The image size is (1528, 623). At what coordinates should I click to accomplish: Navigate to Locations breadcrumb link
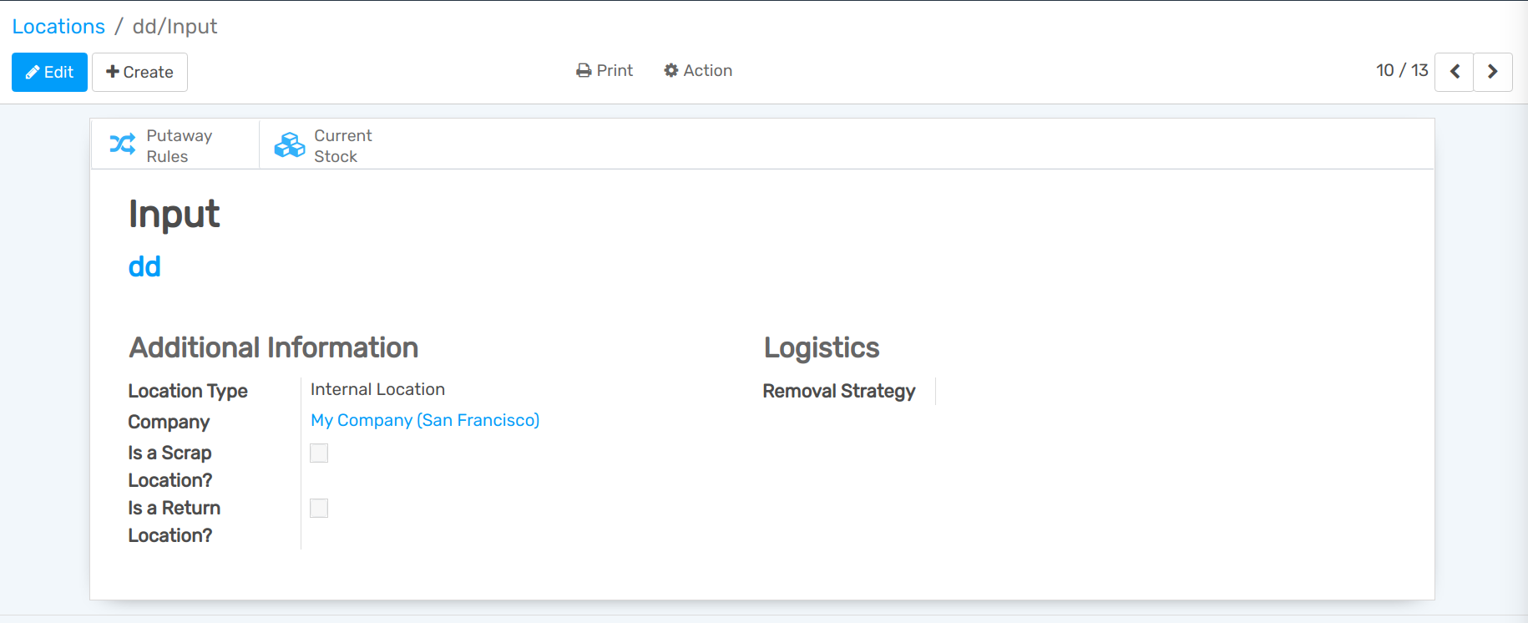[58, 27]
